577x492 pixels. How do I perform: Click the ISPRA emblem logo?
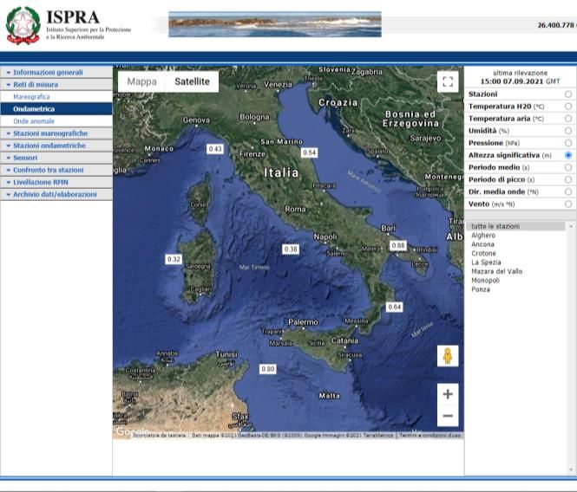(23, 25)
